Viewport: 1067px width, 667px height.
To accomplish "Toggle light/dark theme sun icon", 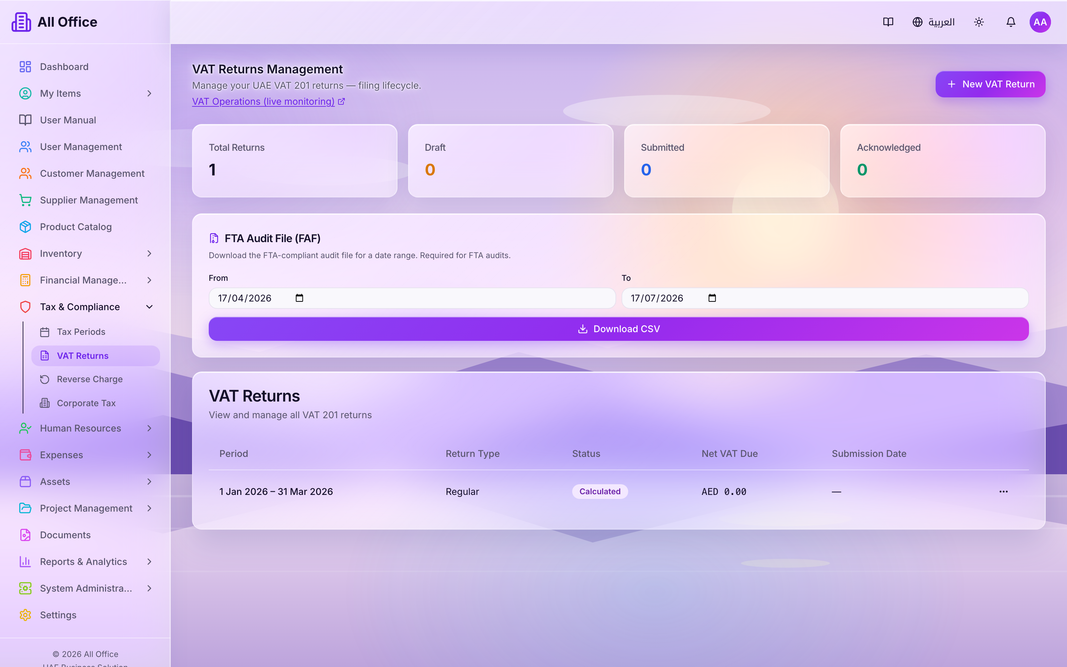I will pyautogui.click(x=979, y=22).
